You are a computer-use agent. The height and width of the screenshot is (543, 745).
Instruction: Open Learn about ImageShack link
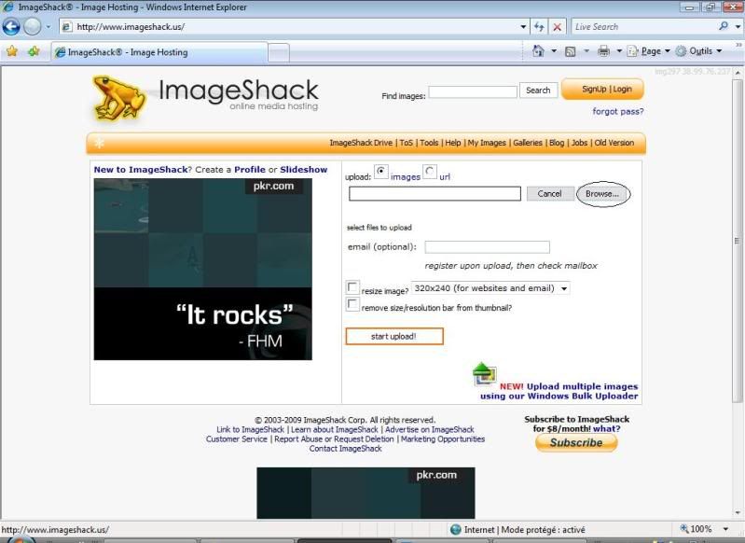(x=335, y=429)
